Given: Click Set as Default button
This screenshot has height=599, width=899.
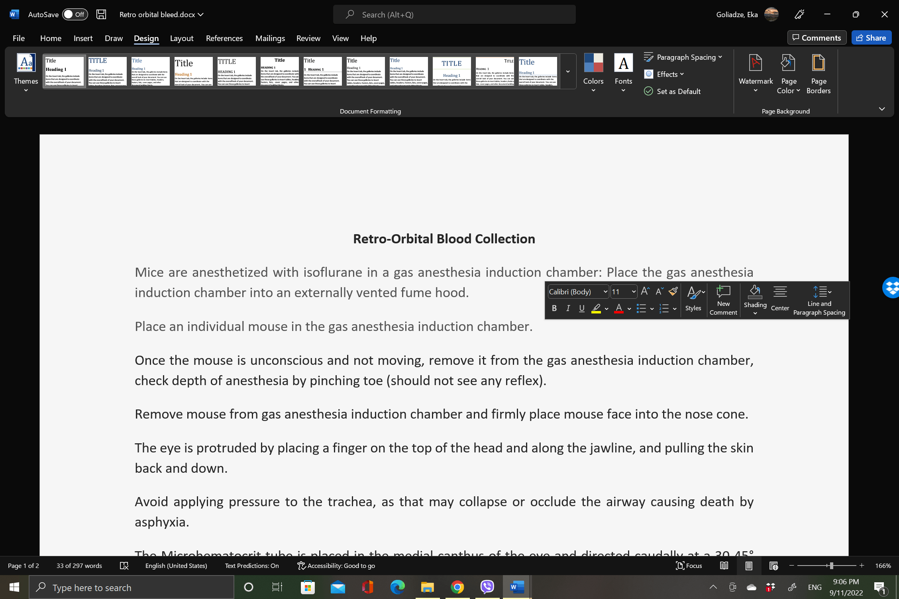Looking at the screenshot, I should click(672, 91).
